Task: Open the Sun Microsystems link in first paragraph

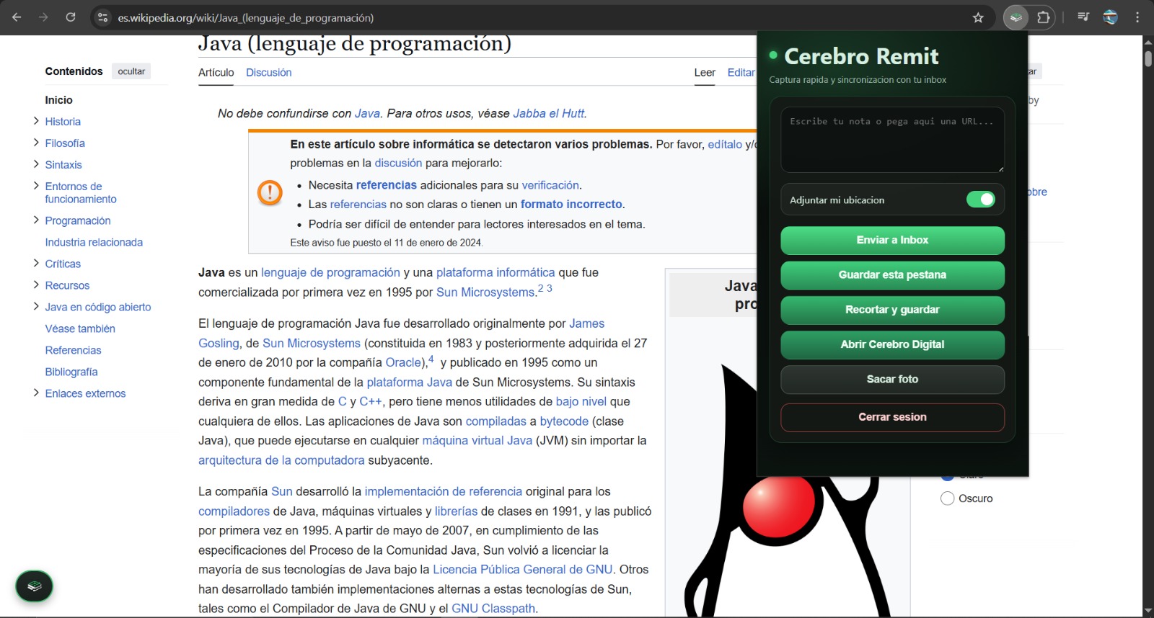Action: click(485, 292)
